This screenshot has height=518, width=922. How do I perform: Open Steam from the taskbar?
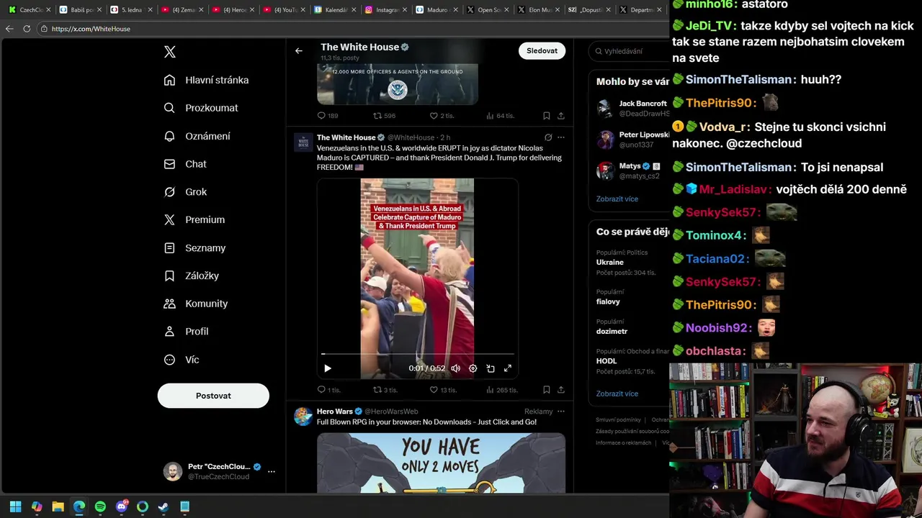pyautogui.click(x=164, y=506)
